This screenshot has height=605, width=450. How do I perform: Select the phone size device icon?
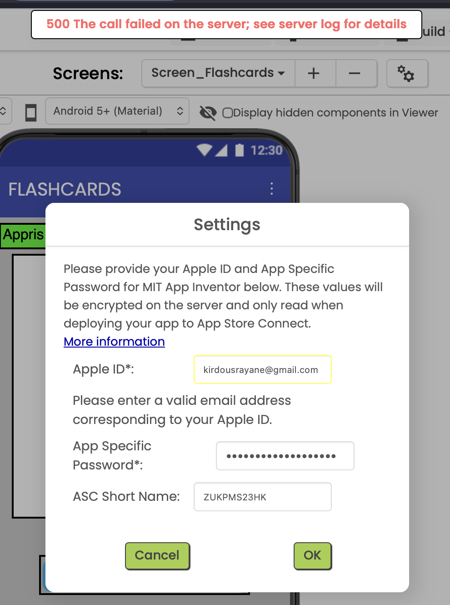30,112
